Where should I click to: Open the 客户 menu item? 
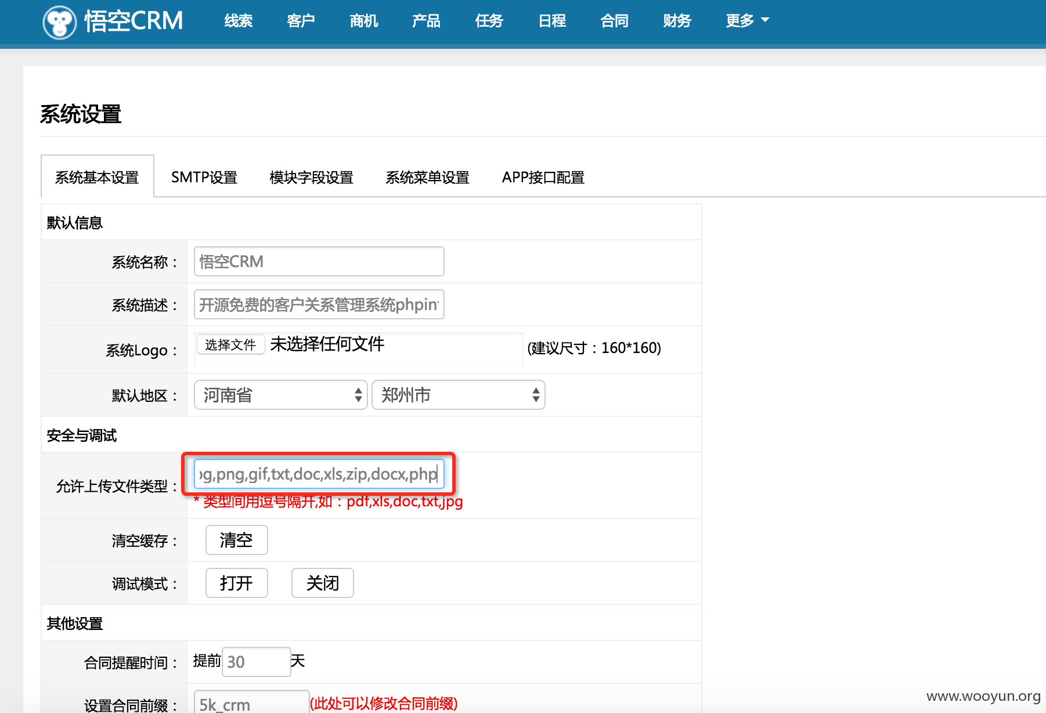click(301, 21)
